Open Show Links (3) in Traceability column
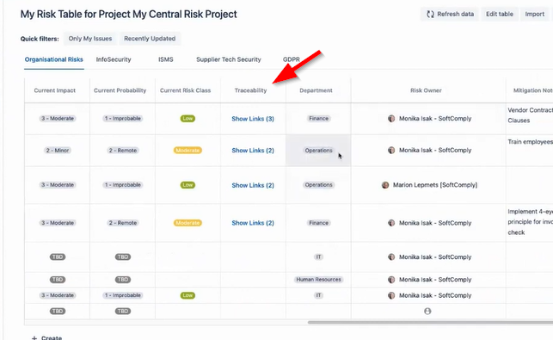Viewport: 553px width, 340px height. 253,119
